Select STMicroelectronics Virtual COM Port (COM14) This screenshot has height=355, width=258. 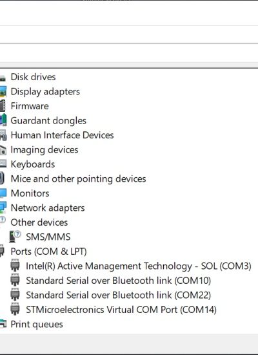(x=121, y=310)
